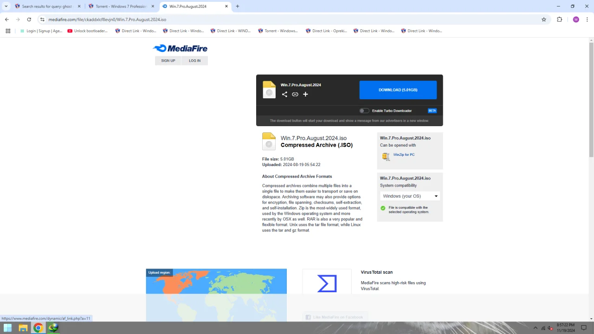Open WinZip for PC link
This screenshot has width=594, height=334.
[404, 155]
